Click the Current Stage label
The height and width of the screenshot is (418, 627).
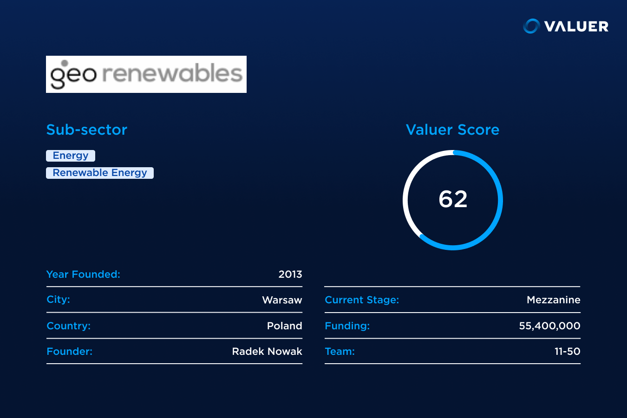point(362,300)
